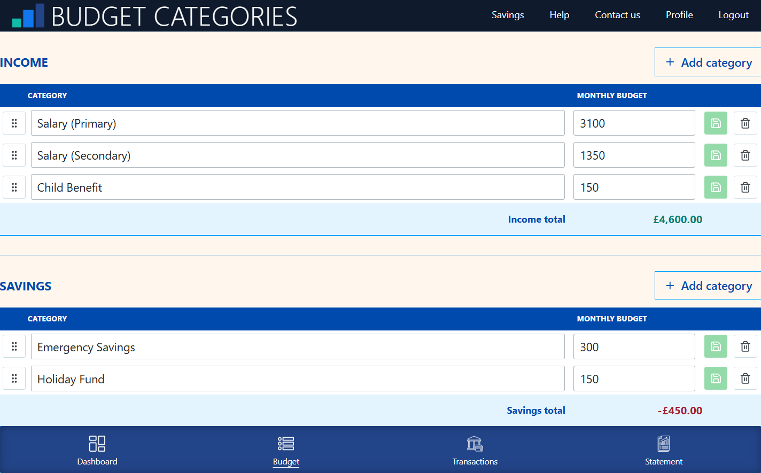View the Profile page

679,15
